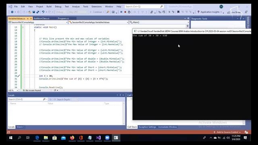Open Application Insights dropdown arrow
258x145 pixels.
[221, 12]
